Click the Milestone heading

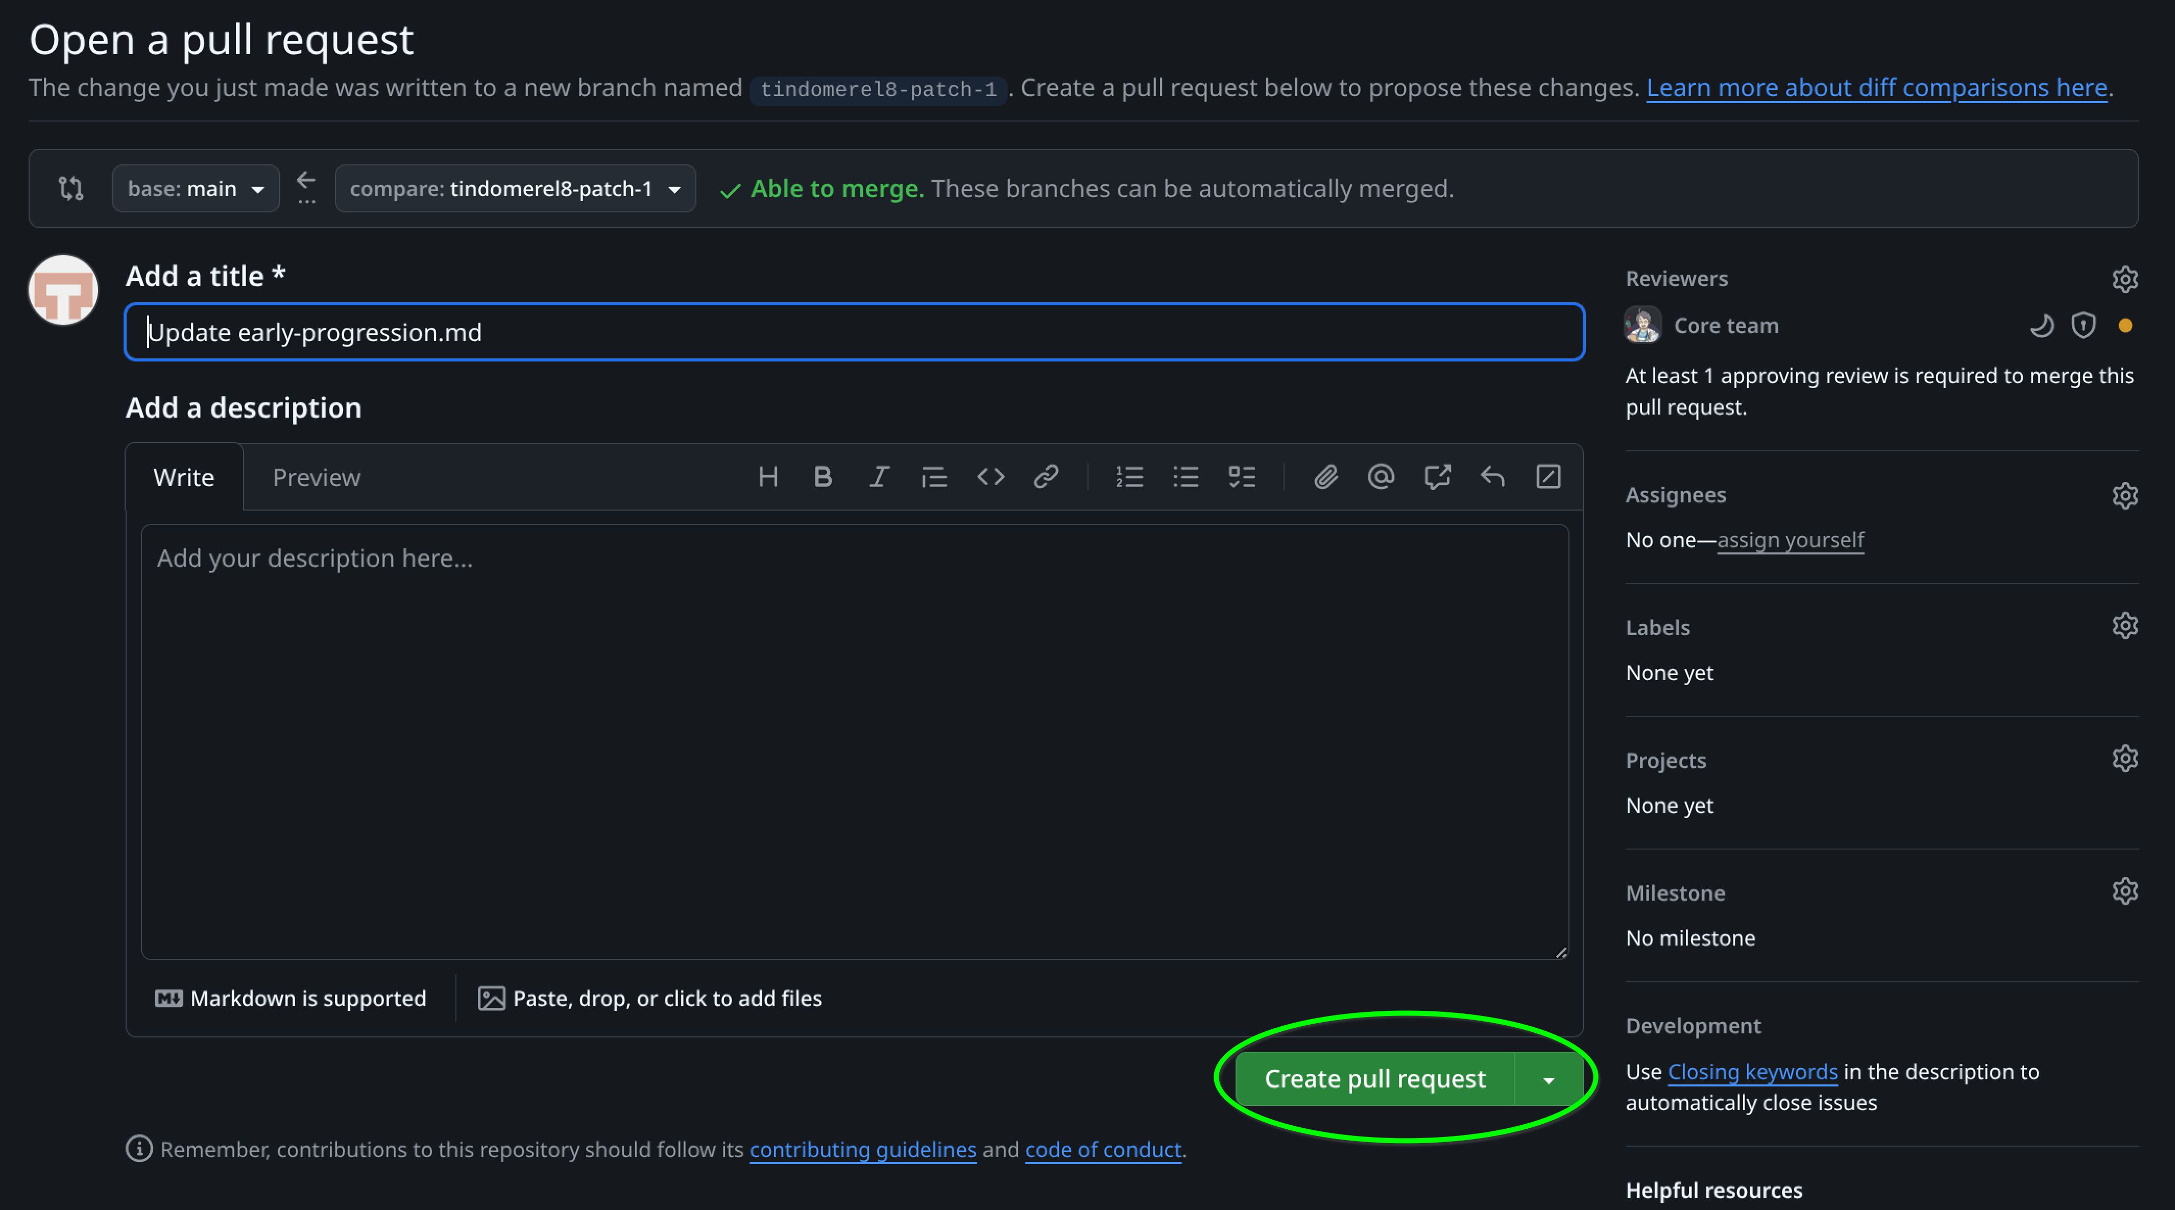pos(1675,892)
